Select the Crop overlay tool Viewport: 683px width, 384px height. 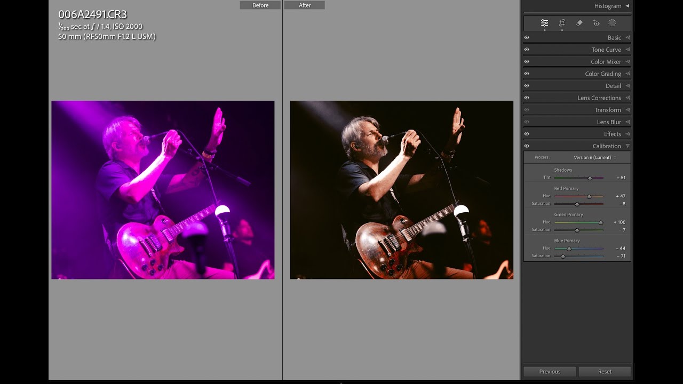pos(562,23)
